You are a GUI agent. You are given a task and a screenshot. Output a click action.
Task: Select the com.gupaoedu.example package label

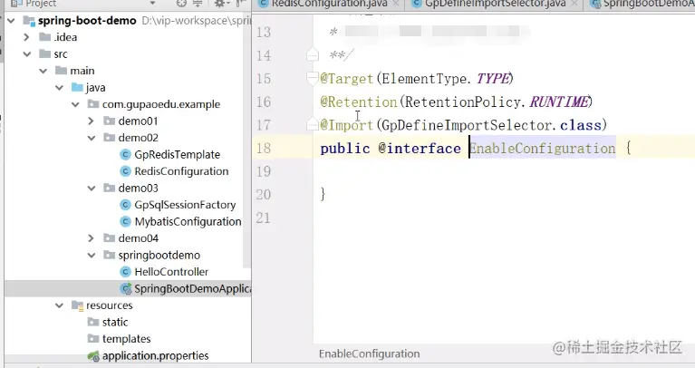pyautogui.click(x=161, y=104)
